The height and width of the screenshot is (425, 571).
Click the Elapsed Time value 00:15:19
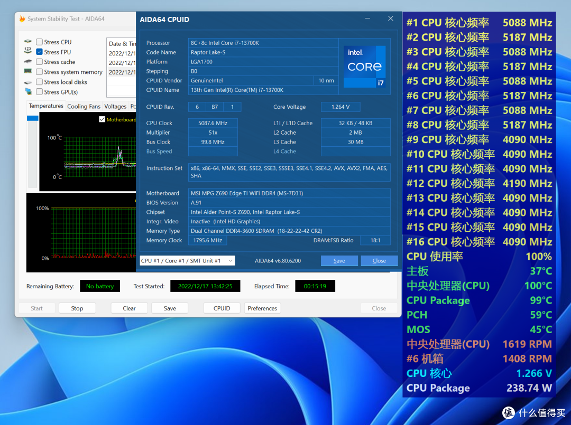point(315,286)
